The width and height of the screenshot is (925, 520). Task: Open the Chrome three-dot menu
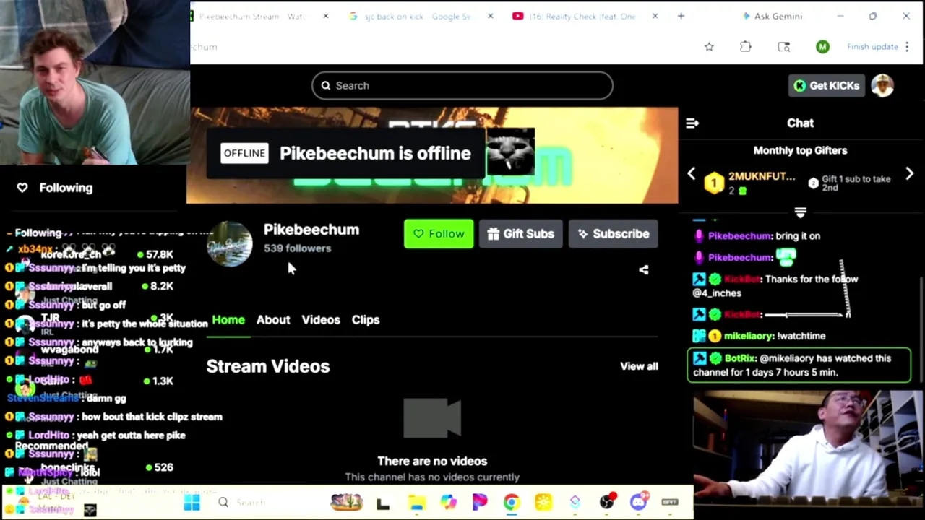coord(907,47)
